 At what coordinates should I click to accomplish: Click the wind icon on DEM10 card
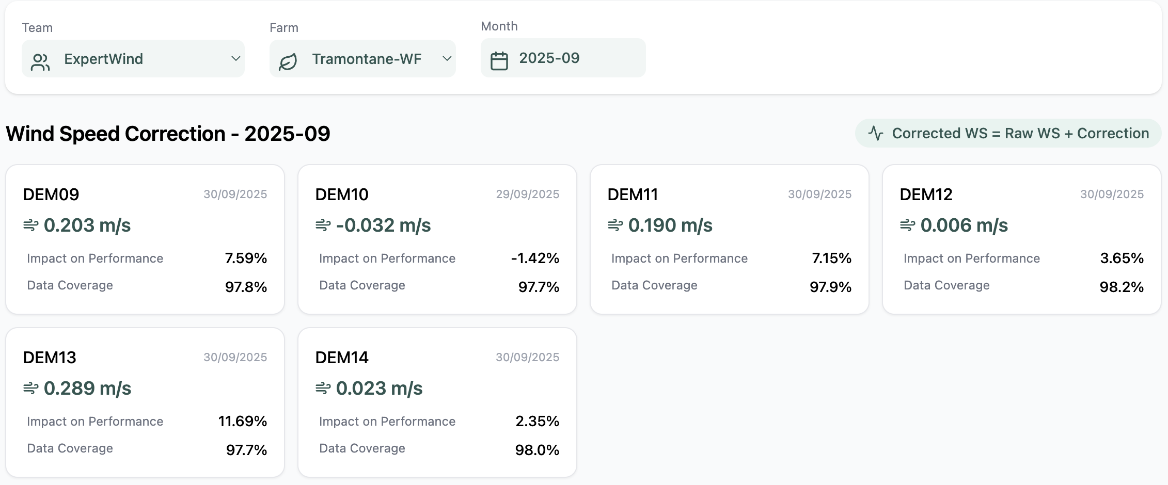click(323, 225)
